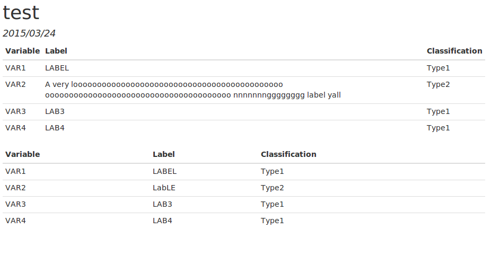Click Type2 in the second table

click(272, 188)
